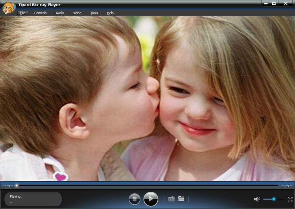Click the volume slider knob
The width and height of the screenshot is (295, 209).
pyautogui.click(x=274, y=200)
